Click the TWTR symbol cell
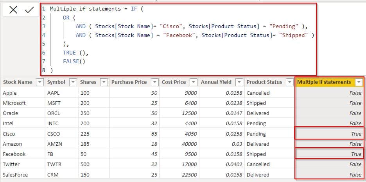This screenshot has height=182, width=366. point(62,164)
